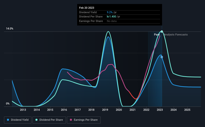Toggle the Earnings Per Share legend series

tap(84, 120)
